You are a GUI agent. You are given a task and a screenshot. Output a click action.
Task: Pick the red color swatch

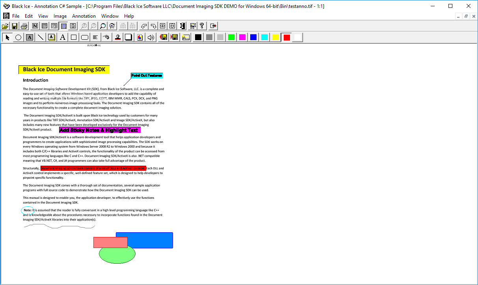[286, 37]
